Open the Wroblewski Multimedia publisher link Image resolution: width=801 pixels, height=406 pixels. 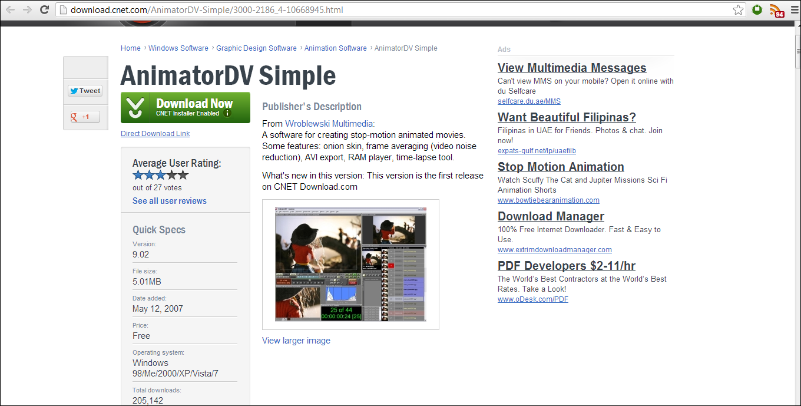329,124
